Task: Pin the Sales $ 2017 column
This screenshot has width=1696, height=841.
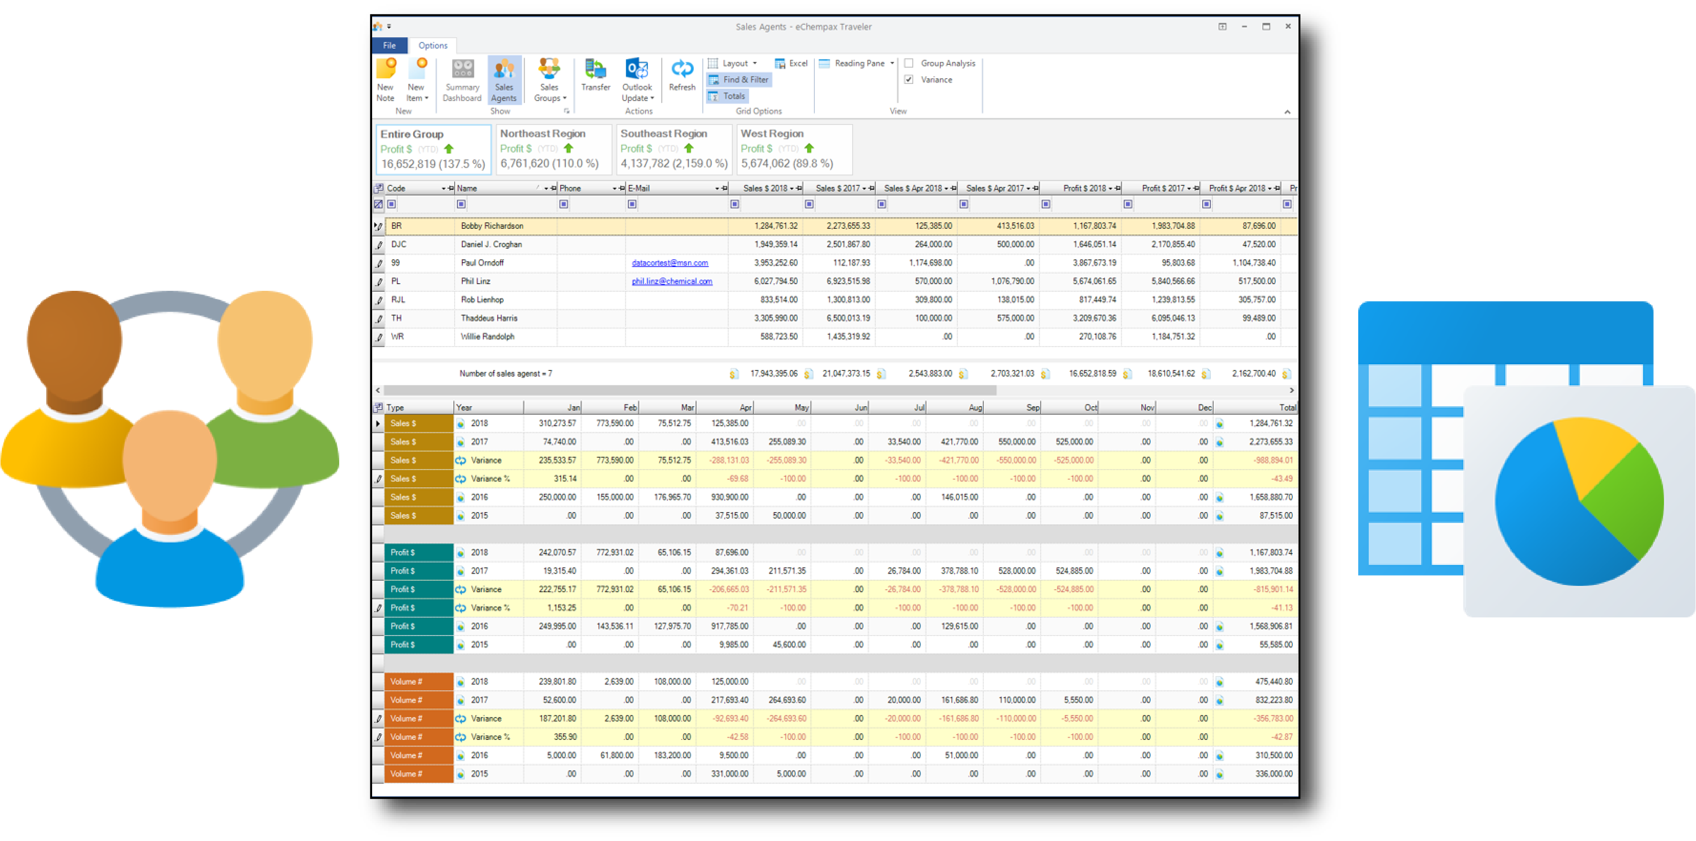Action: click(871, 189)
